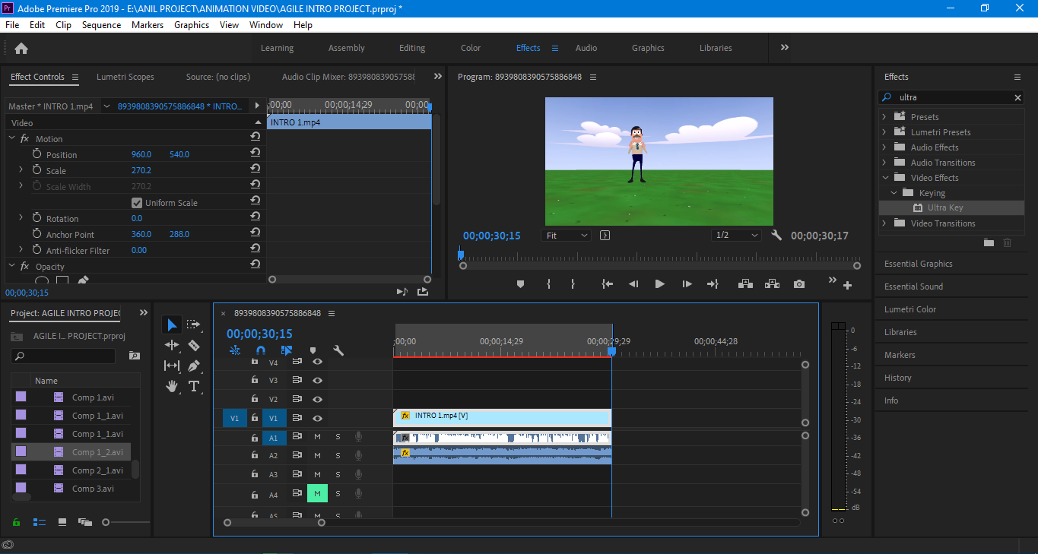Select the Slip tool
1038x554 pixels.
coord(172,366)
